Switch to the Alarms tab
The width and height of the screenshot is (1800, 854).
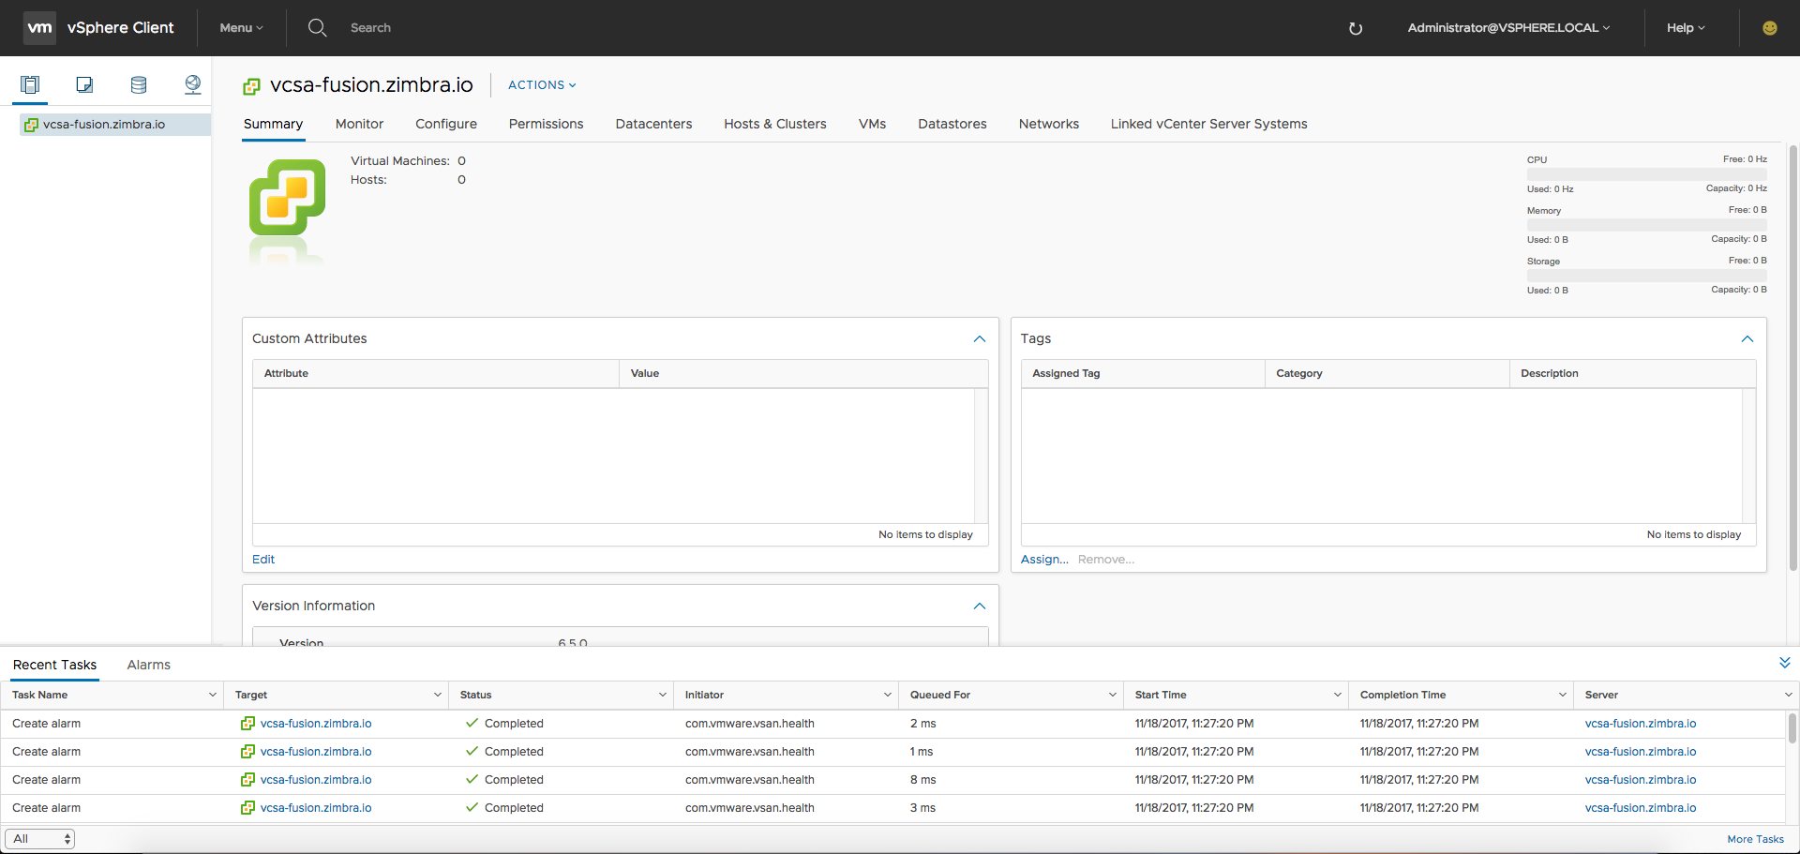point(148,665)
